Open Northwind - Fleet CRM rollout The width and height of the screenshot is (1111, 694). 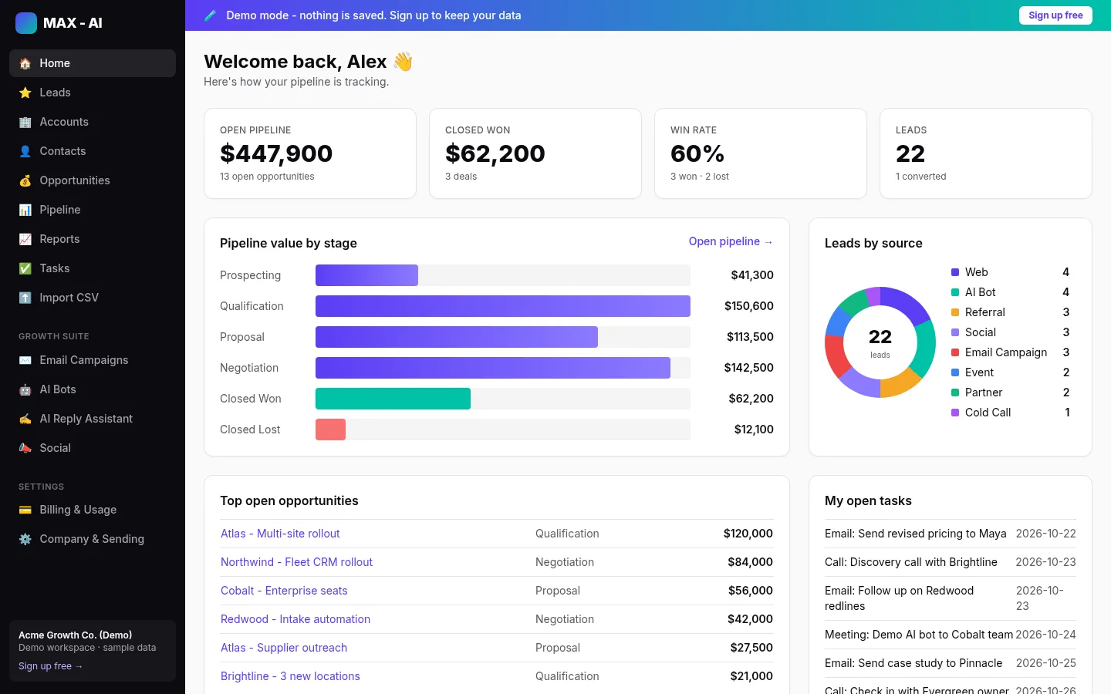(x=296, y=562)
